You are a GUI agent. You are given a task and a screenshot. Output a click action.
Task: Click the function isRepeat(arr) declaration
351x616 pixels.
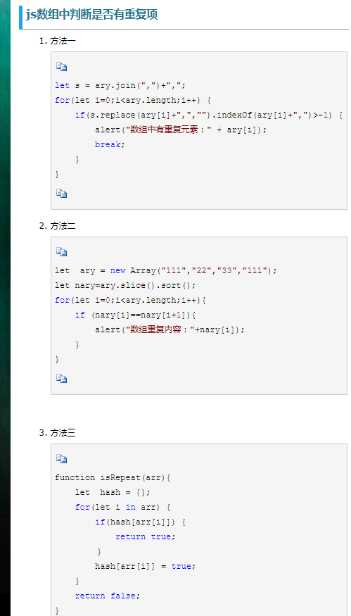click(x=113, y=478)
